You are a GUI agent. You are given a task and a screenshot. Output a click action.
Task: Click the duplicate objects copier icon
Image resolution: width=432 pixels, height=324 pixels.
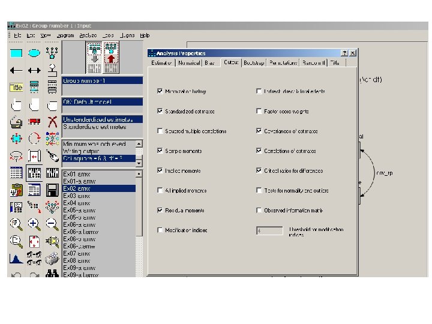coord(16,122)
